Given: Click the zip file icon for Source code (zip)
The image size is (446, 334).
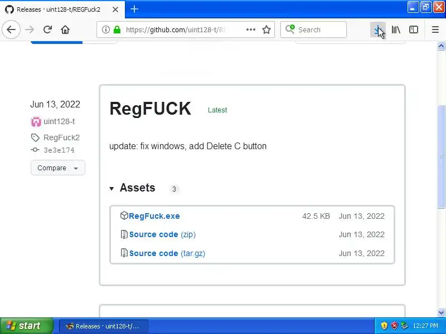Looking at the screenshot, I should [x=124, y=234].
